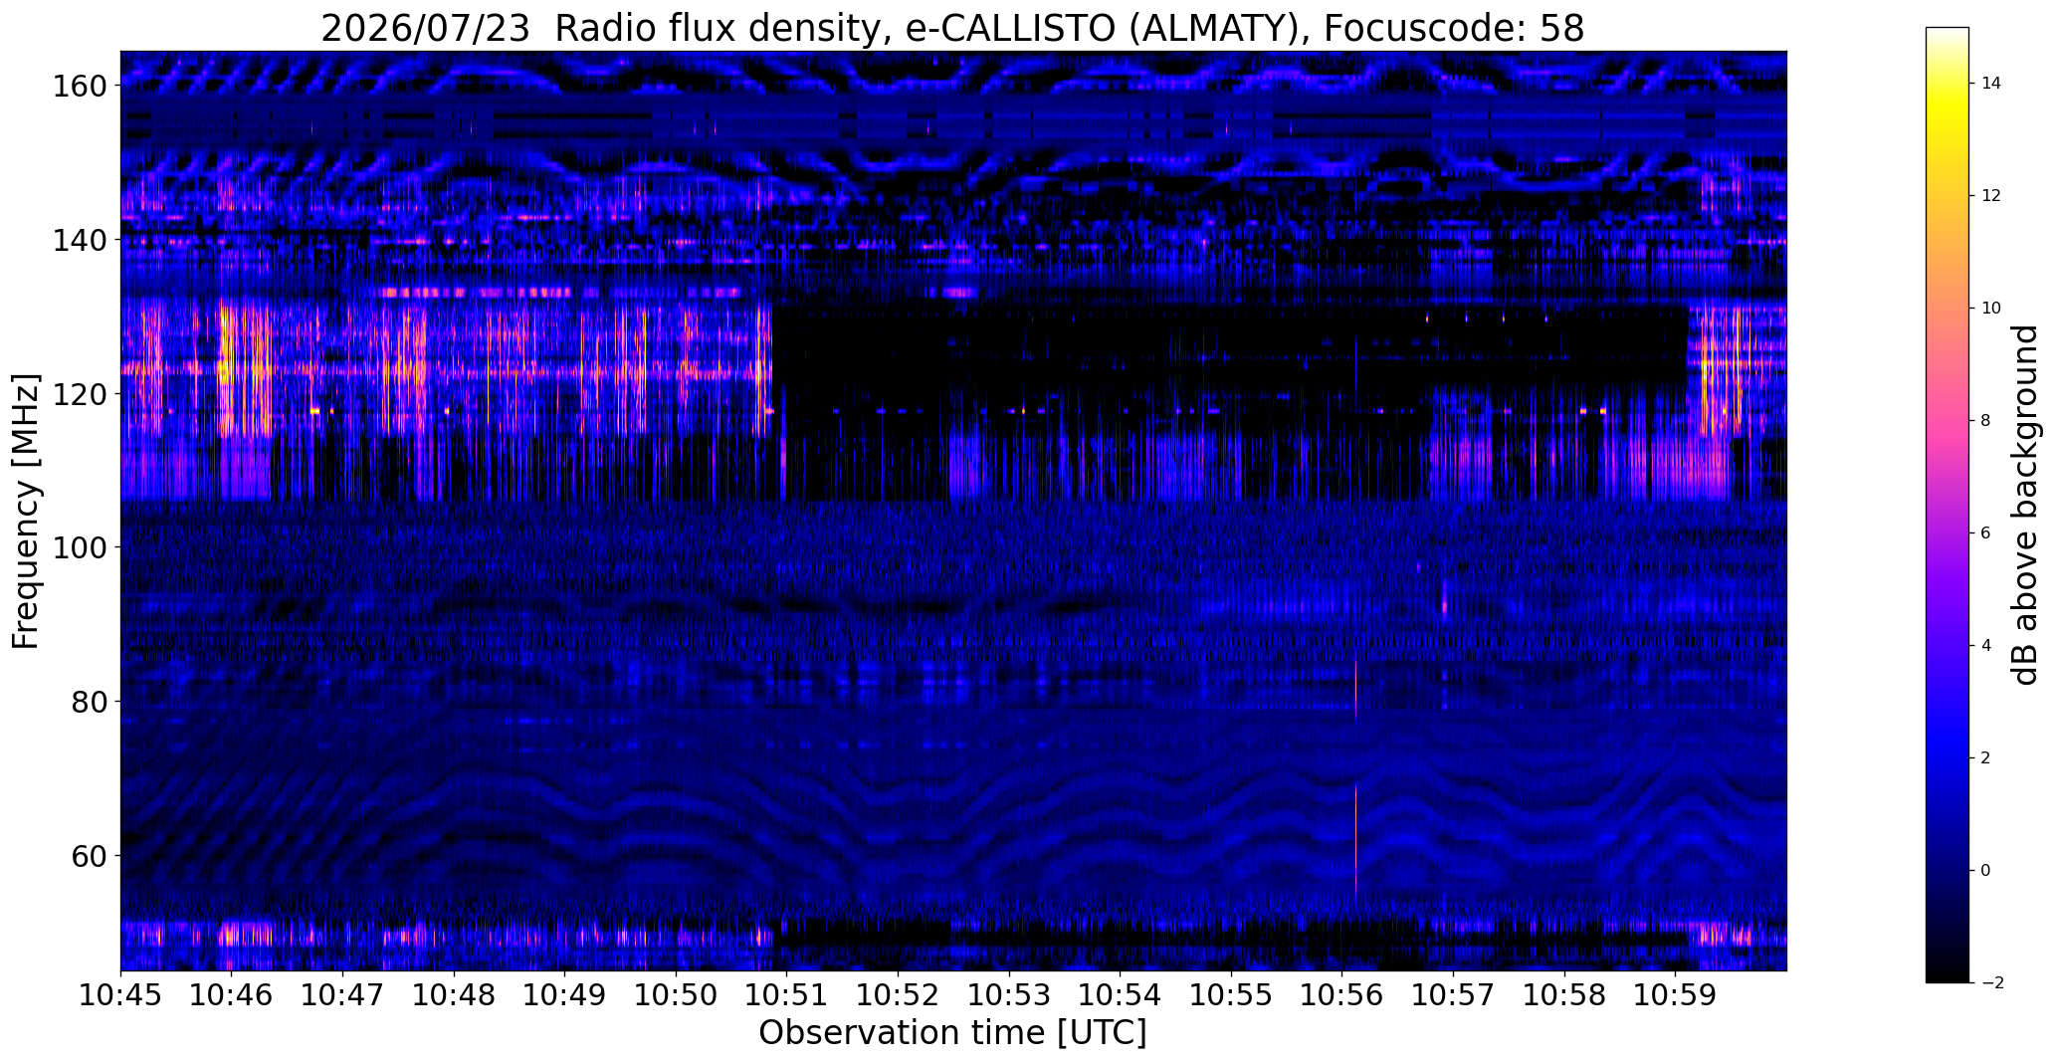2056x1062 pixels.
Task: Click the 10:59 time tick label
Action: 1675,996
